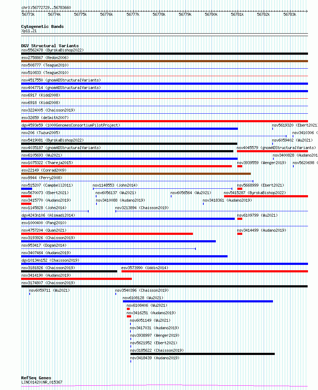Image resolution: width=318 pixels, height=390 pixels.
Task: Select nsv3213894 (Chaisson2019) label
Action: (x=142, y=208)
